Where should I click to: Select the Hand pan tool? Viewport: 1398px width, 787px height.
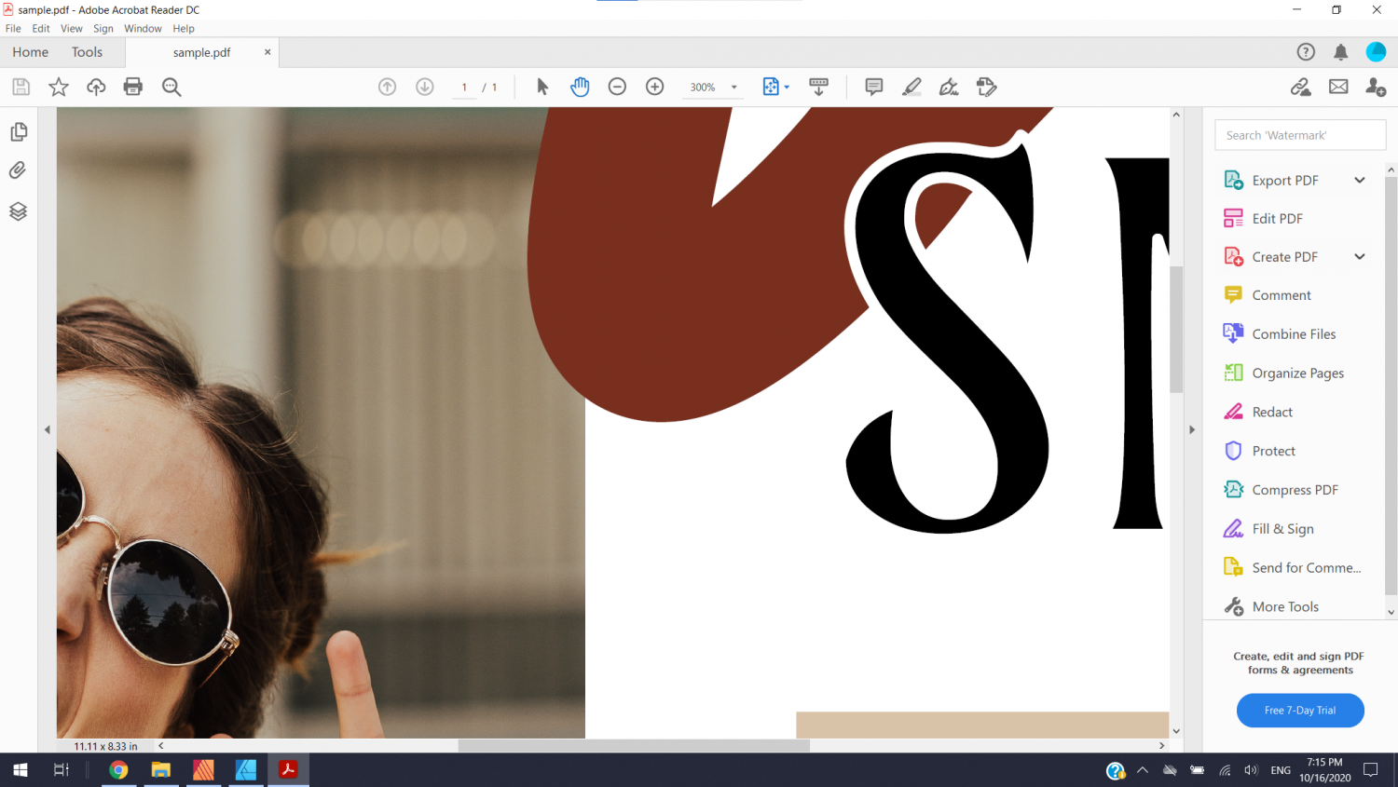tap(580, 87)
